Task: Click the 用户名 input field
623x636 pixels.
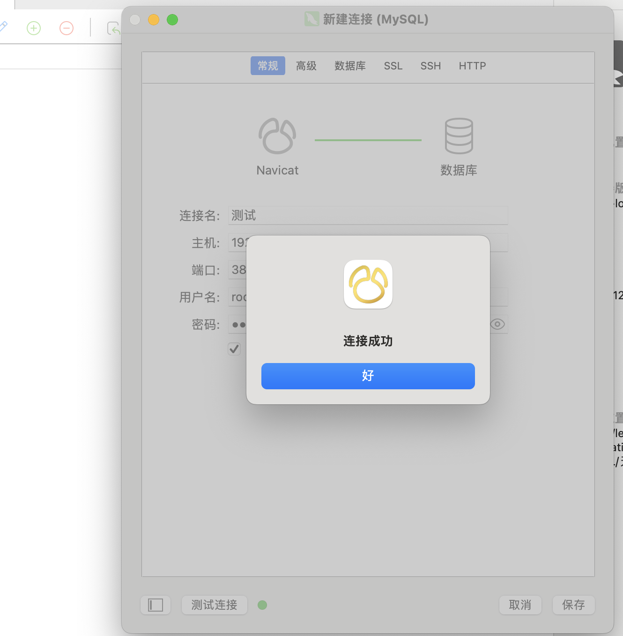Action: [368, 297]
